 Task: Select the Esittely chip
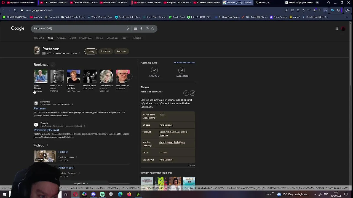tap(91, 51)
